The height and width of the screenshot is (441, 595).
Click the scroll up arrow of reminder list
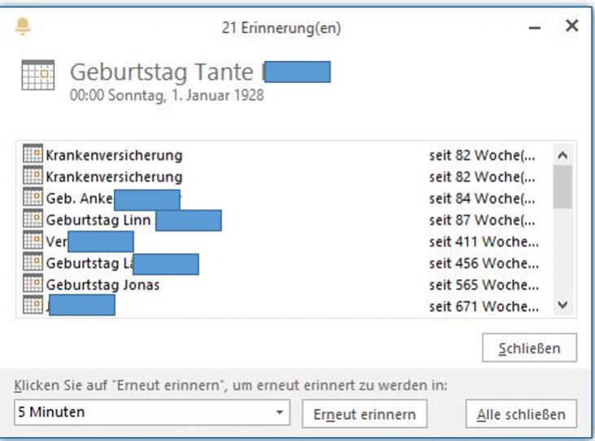point(562,155)
